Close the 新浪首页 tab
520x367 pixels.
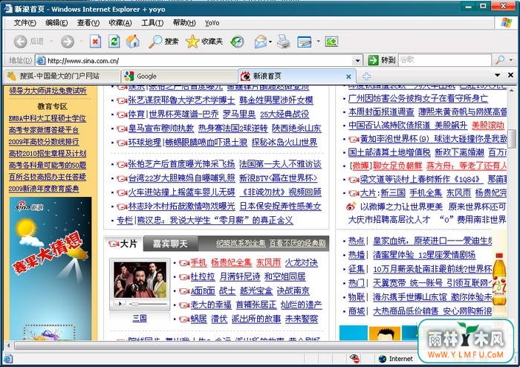tap(348, 77)
